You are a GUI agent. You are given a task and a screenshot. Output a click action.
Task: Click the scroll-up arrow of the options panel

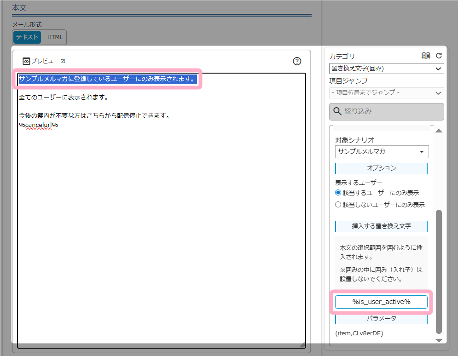click(439, 131)
